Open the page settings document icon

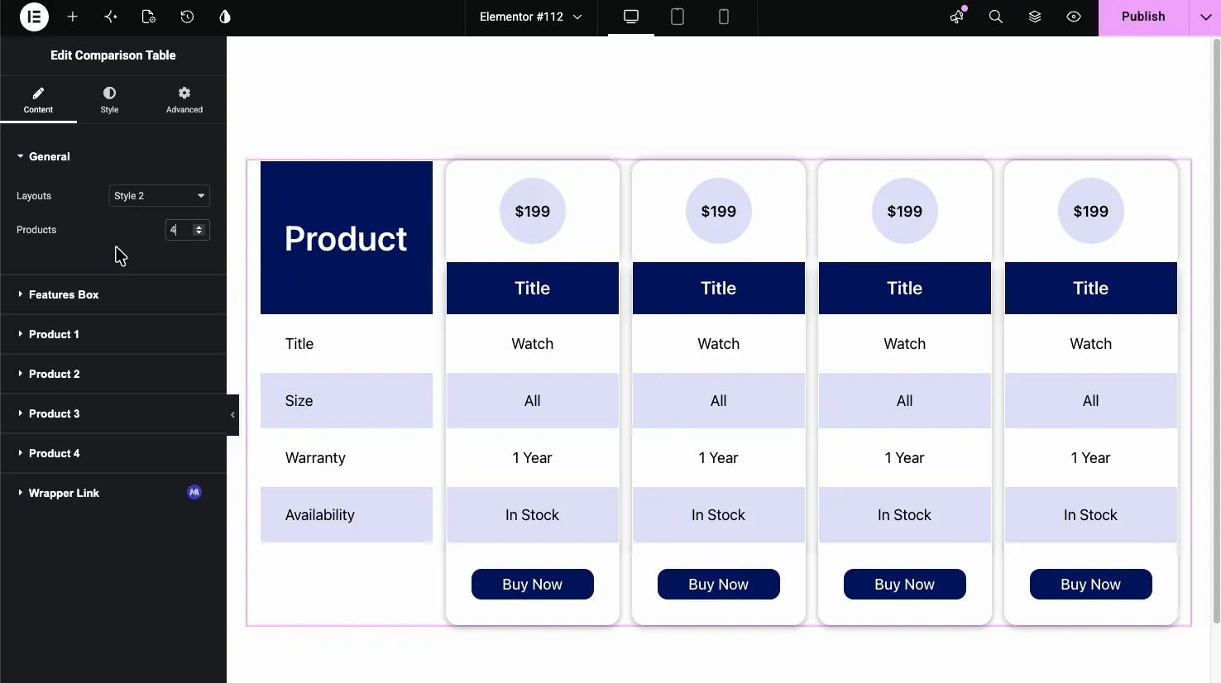(149, 17)
